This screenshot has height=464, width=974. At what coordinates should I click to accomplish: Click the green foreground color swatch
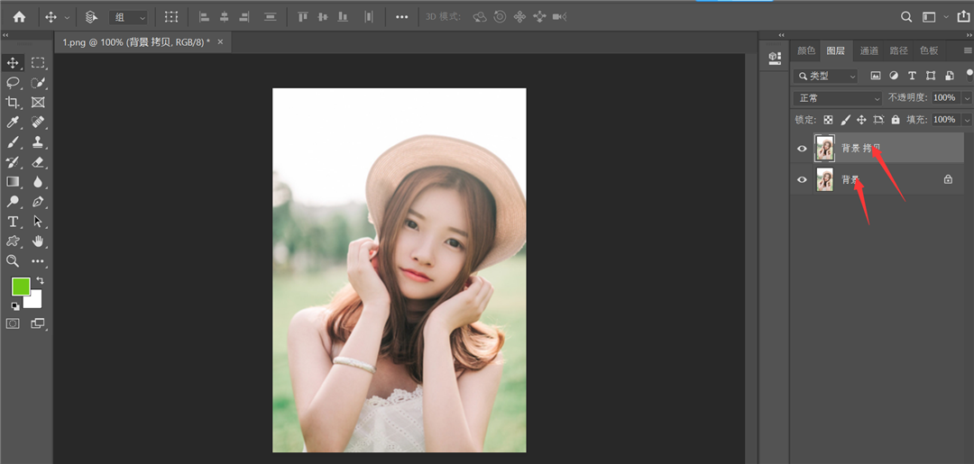pyautogui.click(x=20, y=287)
